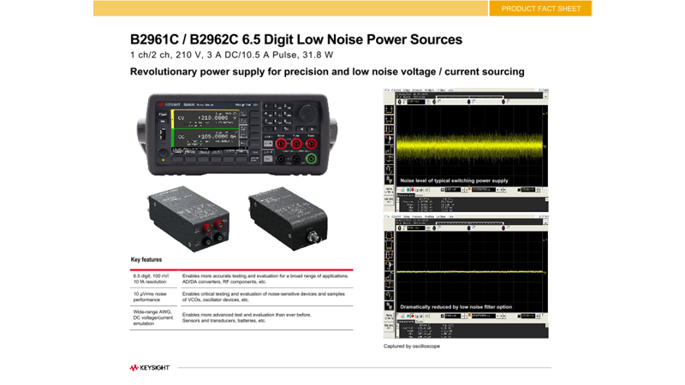Click the CV 210.0000 V display reading
The height and width of the screenshot is (385, 685).
[x=207, y=118]
